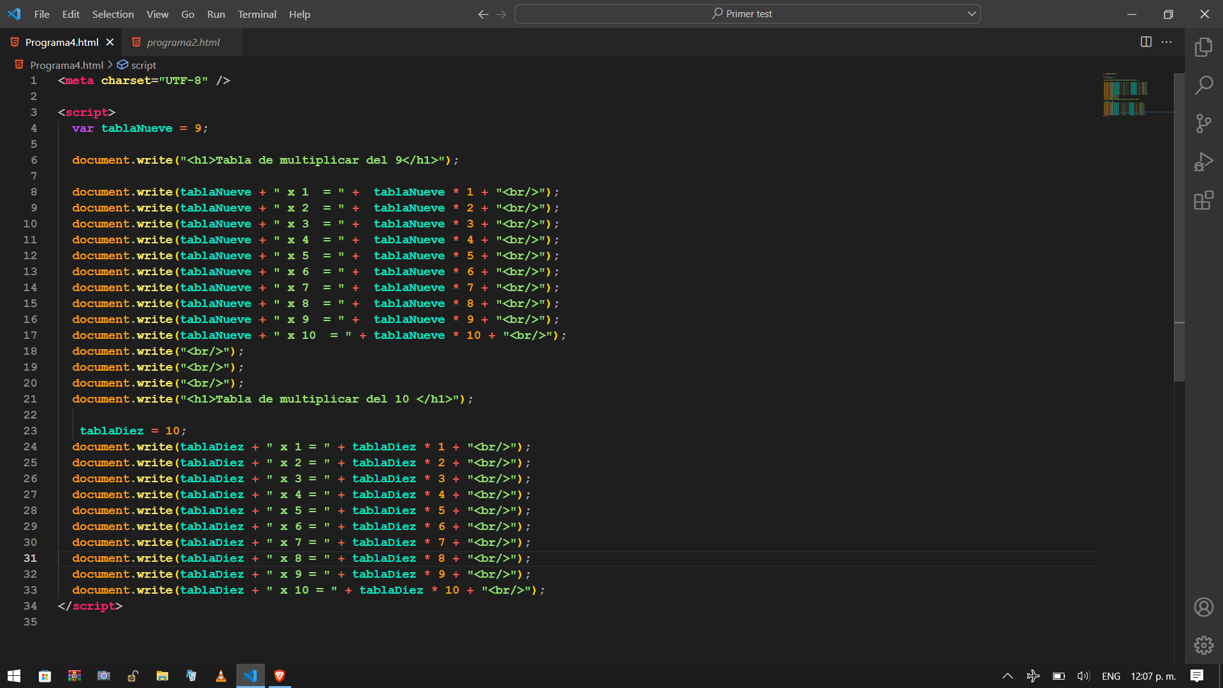Click the script symbol icon in breadcrumb
Image resolution: width=1223 pixels, height=688 pixels.
[x=123, y=65]
